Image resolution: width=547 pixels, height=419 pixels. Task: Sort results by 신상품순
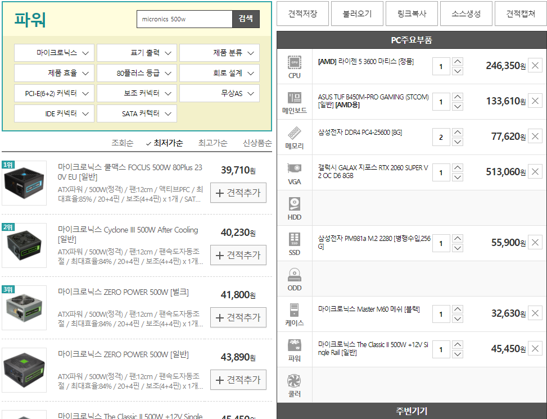(257, 143)
